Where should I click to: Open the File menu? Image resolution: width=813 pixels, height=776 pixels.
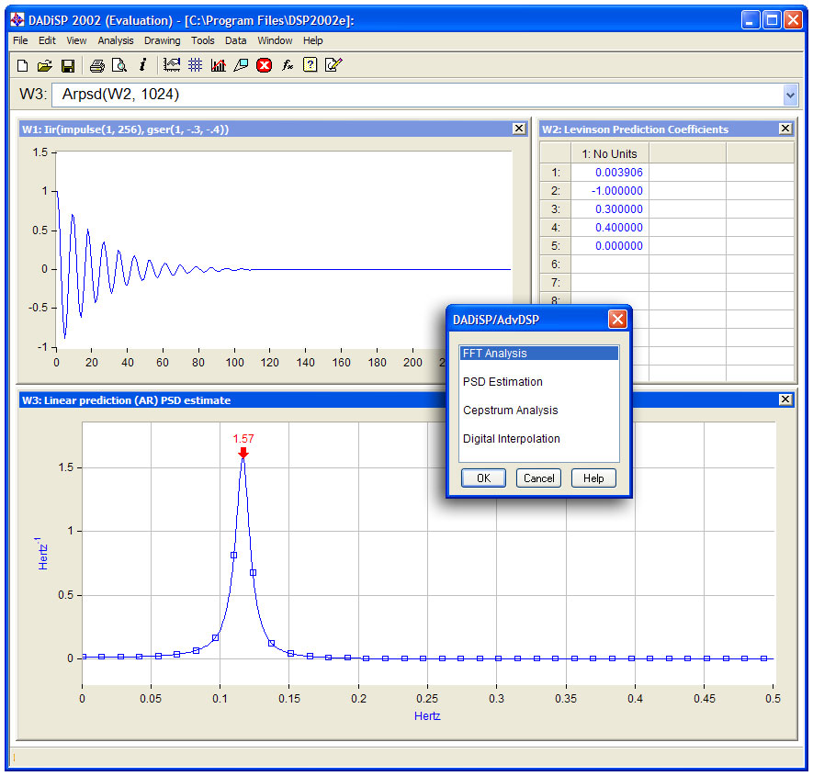point(20,40)
